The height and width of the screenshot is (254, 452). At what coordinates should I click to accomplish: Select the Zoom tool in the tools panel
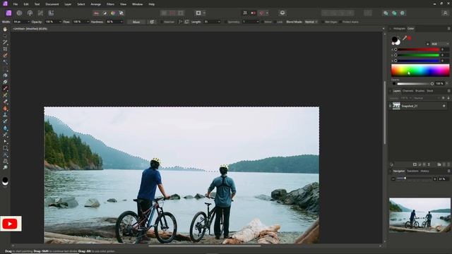(5, 168)
